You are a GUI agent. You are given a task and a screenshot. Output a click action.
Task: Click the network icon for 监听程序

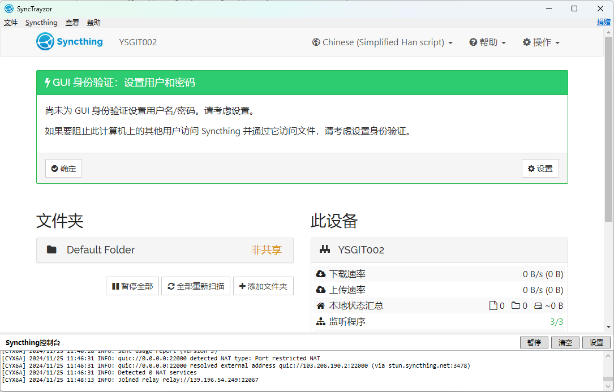(321, 322)
